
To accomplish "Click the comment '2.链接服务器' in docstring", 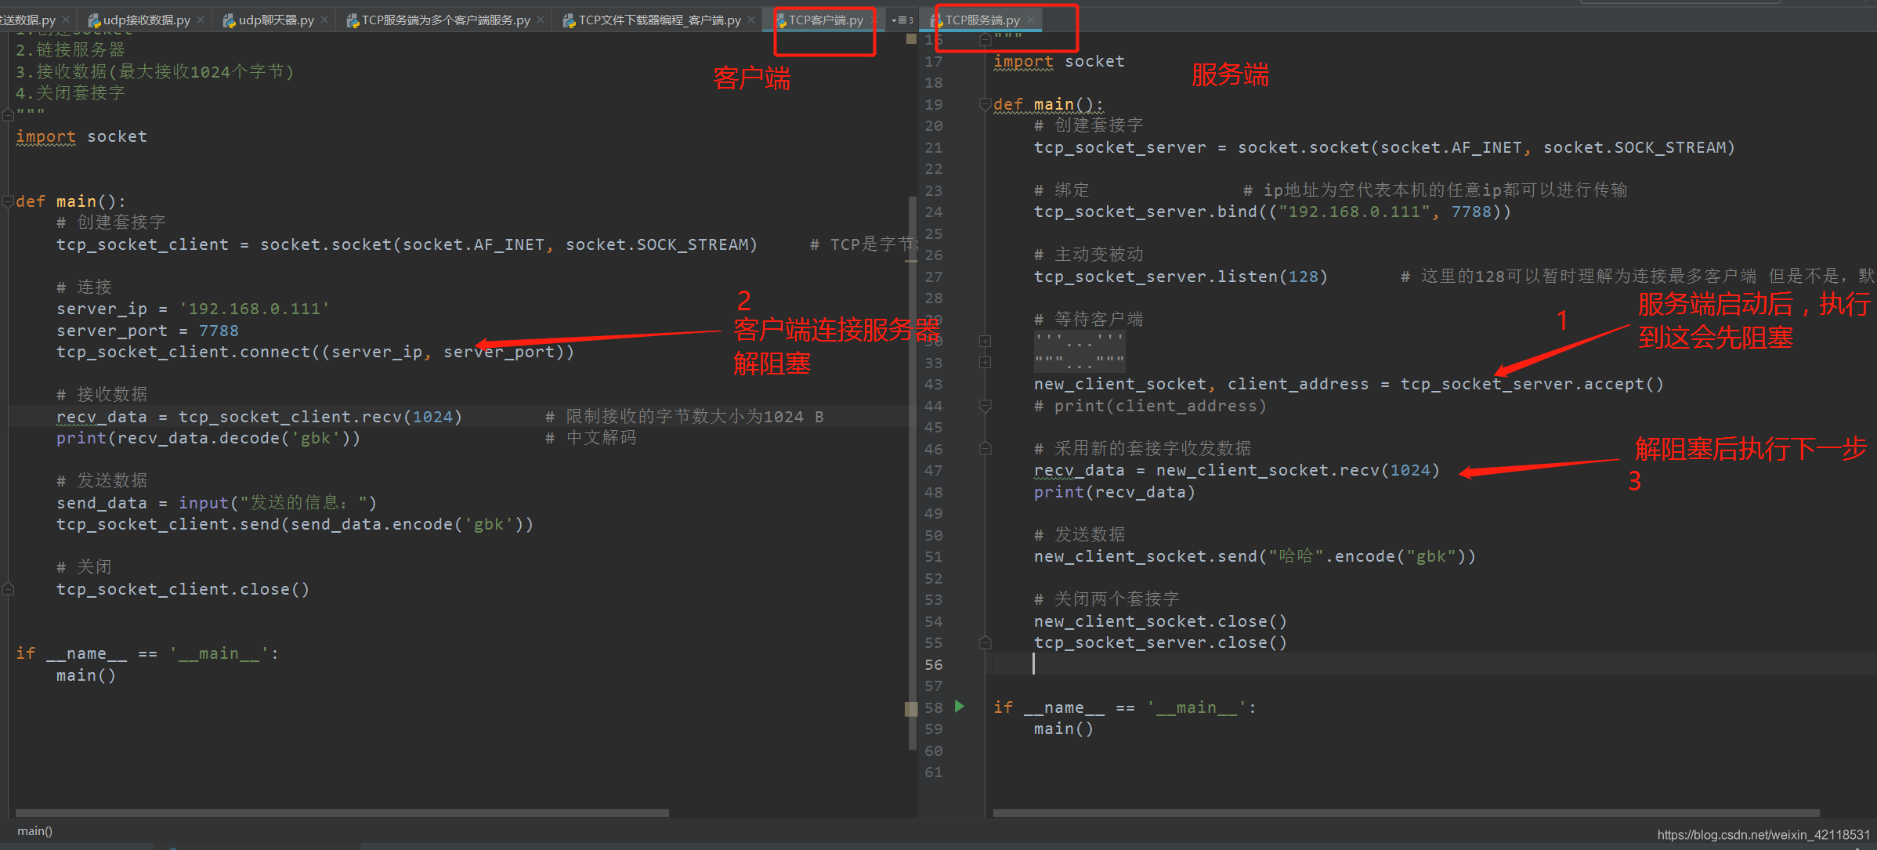I will point(71,50).
